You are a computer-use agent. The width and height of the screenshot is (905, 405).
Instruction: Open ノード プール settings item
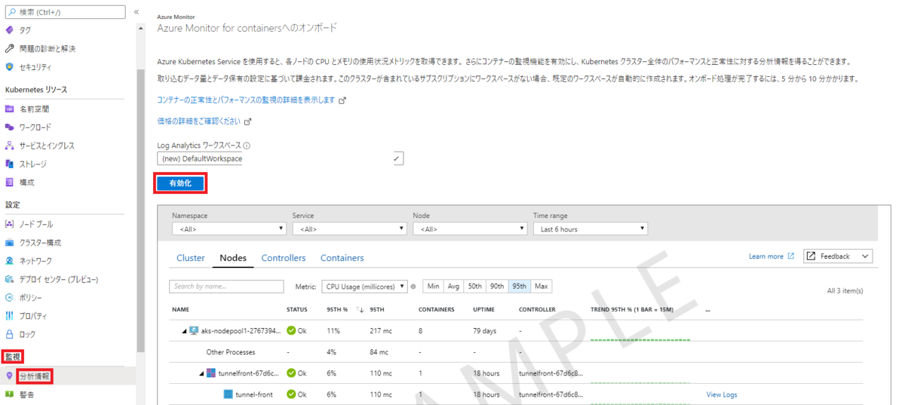pos(36,224)
